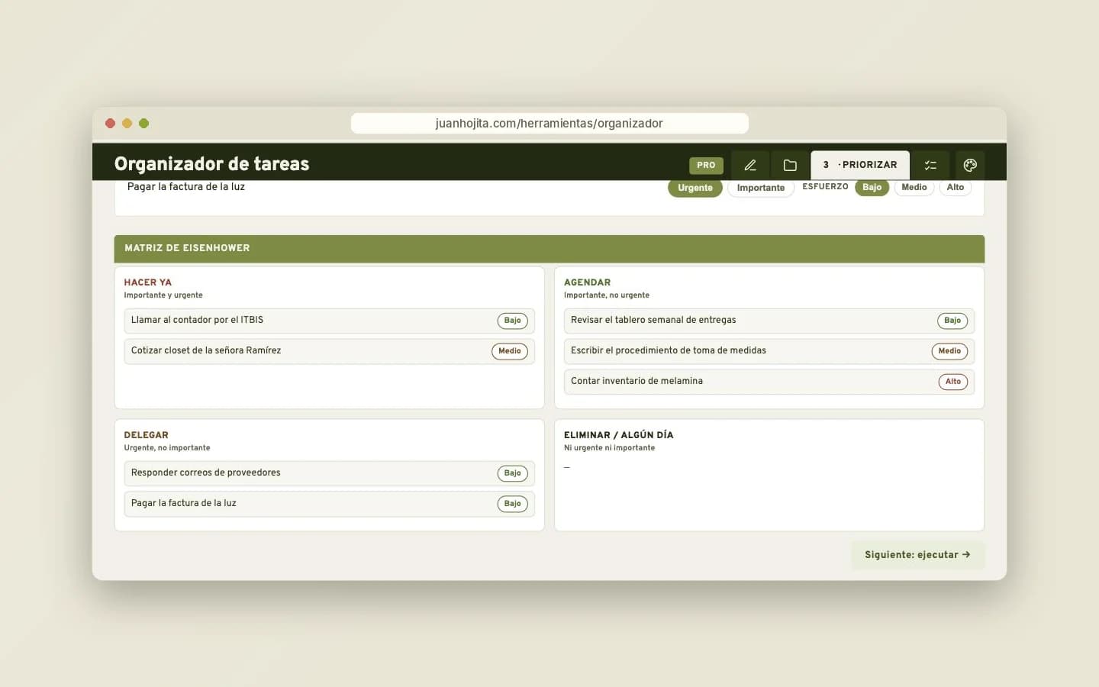Select task Revisar el tablero semanal de entregas
The width and height of the screenshot is (1099, 687).
pos(769,321)
